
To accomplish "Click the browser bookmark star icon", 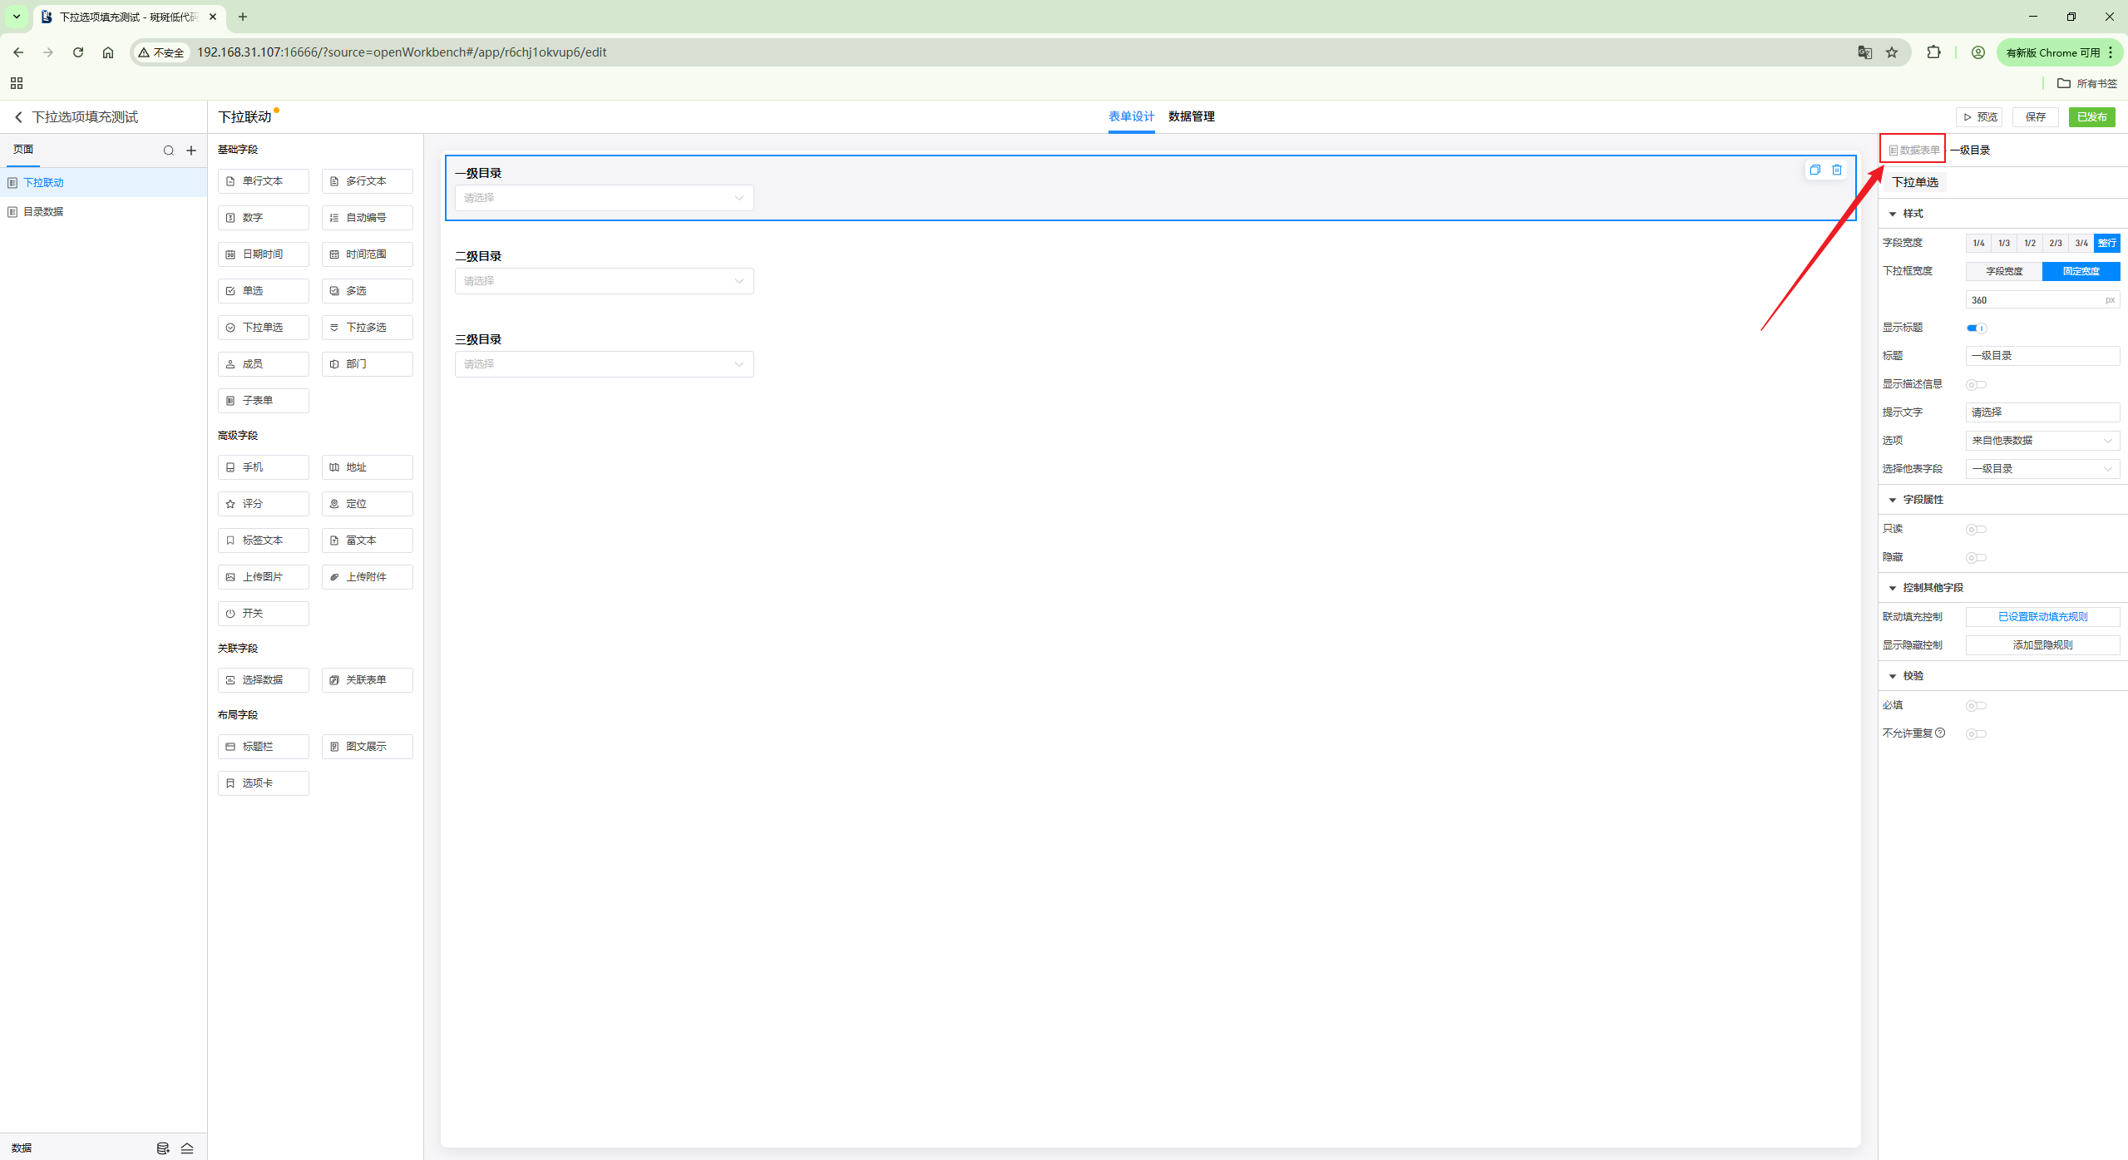I will click(1892, 52).
